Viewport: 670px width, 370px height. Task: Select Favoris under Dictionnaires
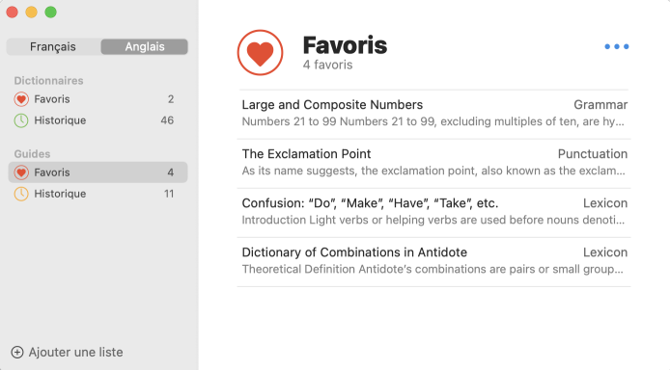98,99
